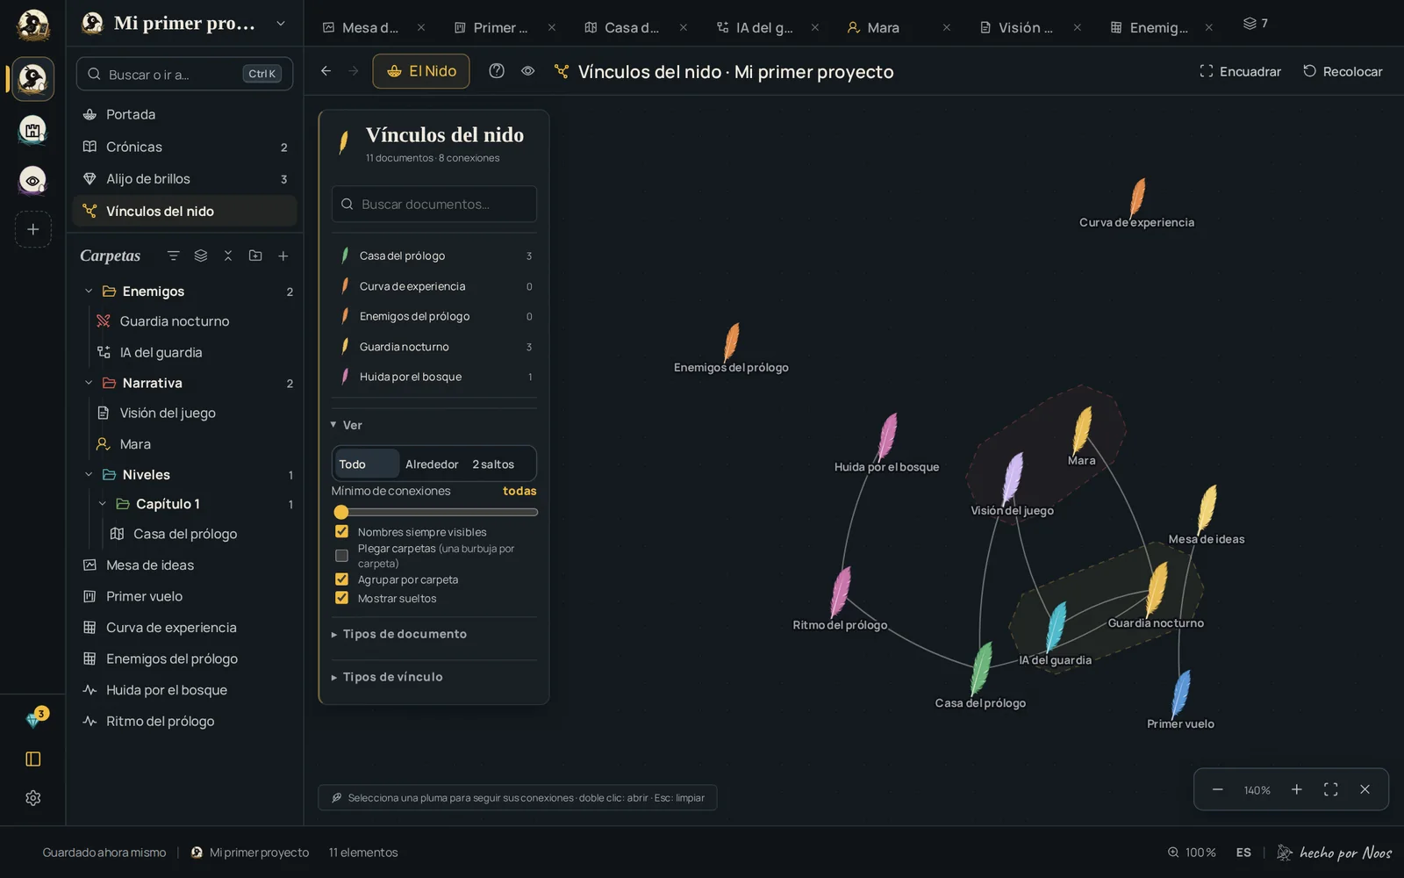Image resolution: width=1404 pixels, height=878 pixels.
Task: Select the Huida por el bosque feather node
Action: pyautogui.click(x=888, y=435)
